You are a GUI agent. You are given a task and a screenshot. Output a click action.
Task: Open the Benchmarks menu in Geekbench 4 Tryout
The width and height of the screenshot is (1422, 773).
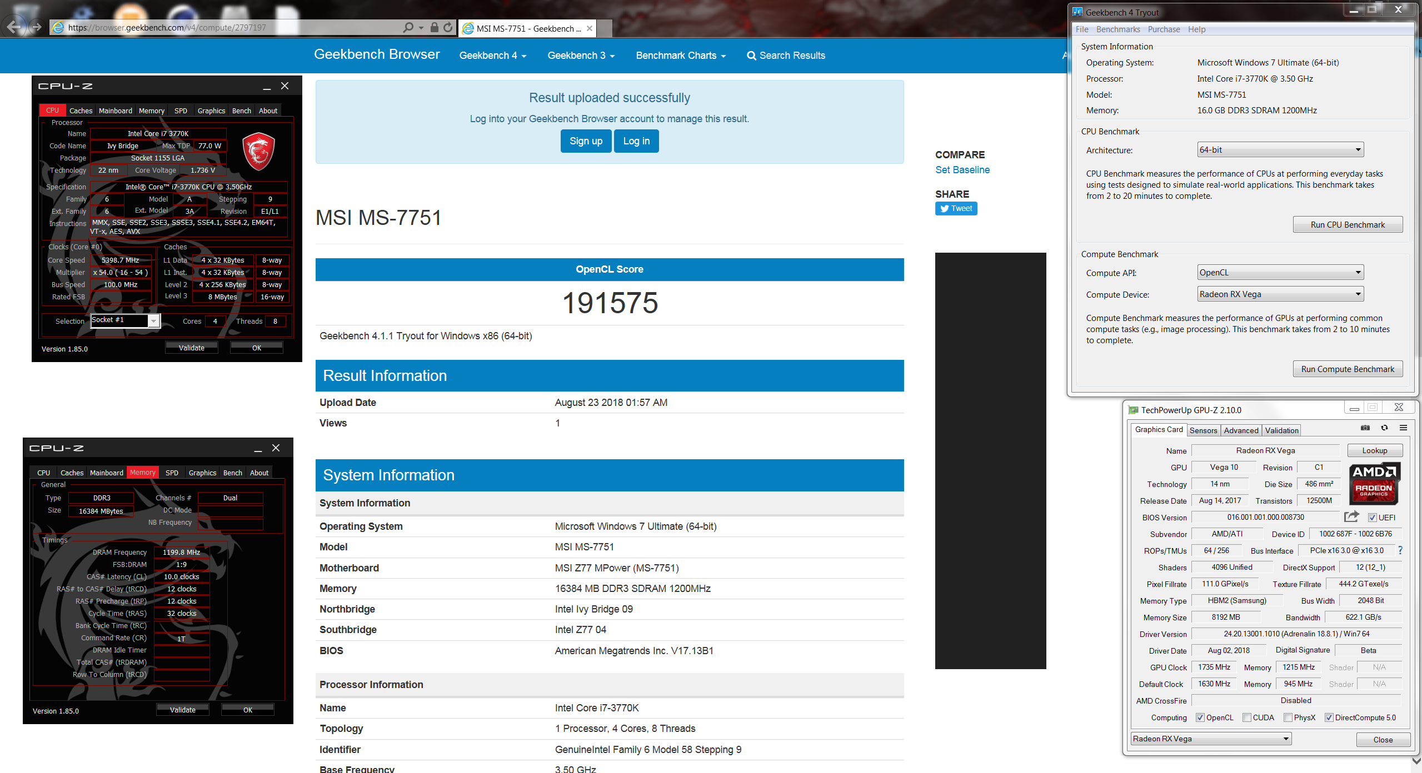[1118, 29]
